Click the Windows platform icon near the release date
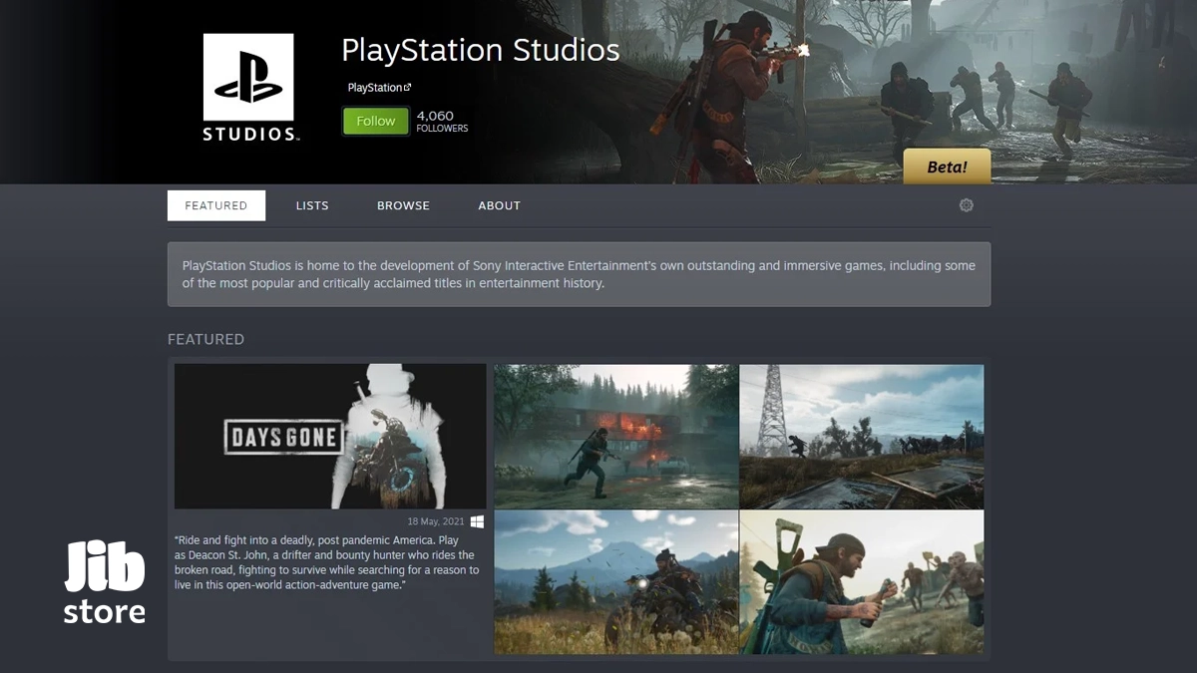1197x673 pixels. (x=477, y=519)
